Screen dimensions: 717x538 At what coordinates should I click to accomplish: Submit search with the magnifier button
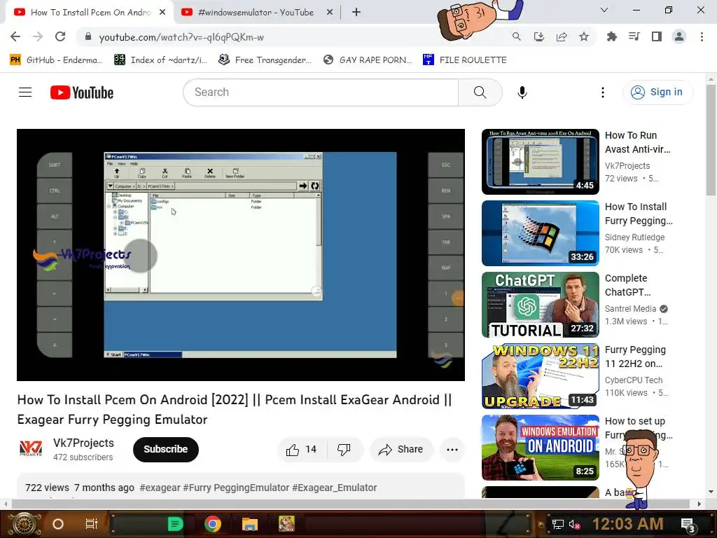pos(480,92)
